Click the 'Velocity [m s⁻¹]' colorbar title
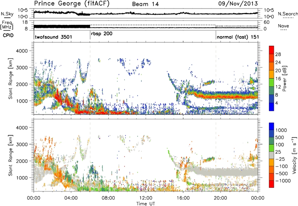 tap(294, 155)
